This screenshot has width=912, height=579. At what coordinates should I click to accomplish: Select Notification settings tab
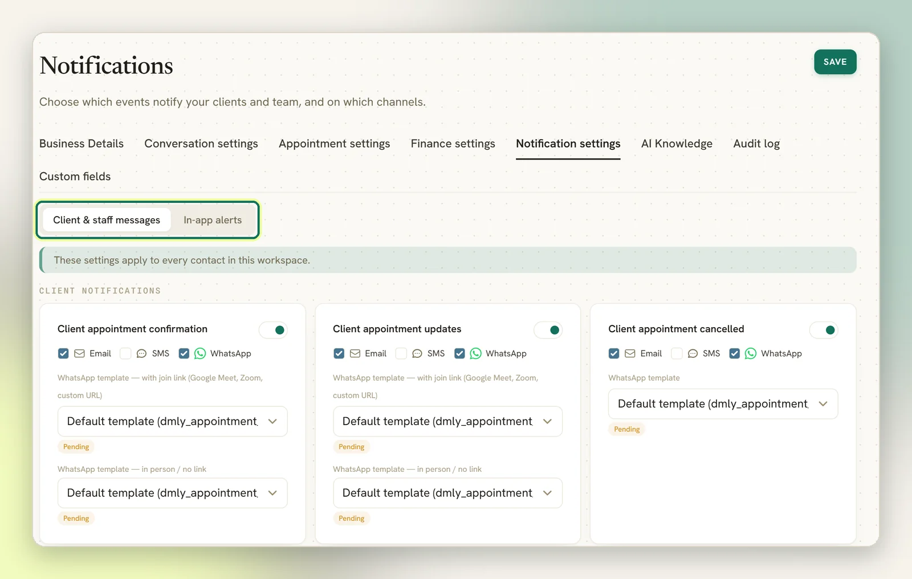point(568,144)
